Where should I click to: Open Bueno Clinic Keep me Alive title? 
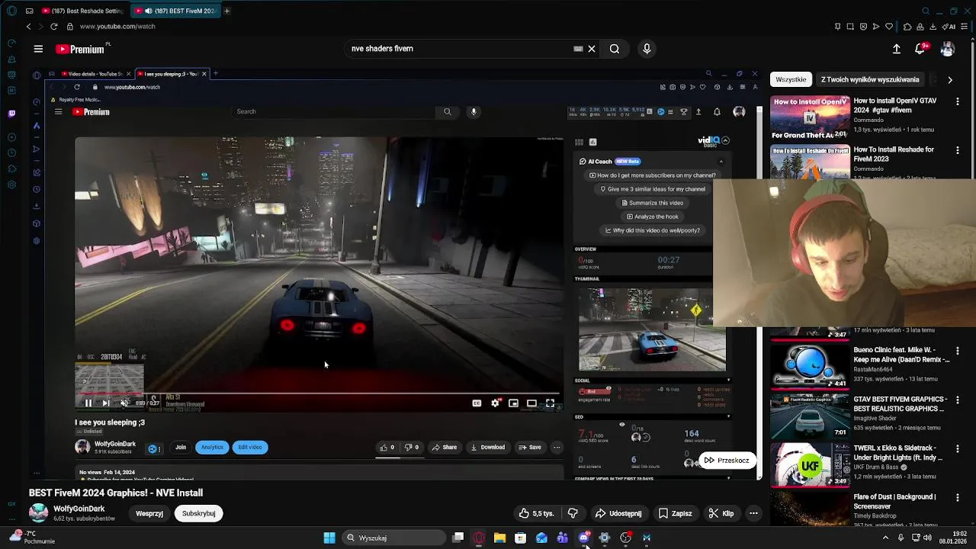[x=901, y=355]
